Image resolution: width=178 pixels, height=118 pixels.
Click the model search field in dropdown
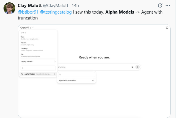pyautogui.click(x=38, y=68)
